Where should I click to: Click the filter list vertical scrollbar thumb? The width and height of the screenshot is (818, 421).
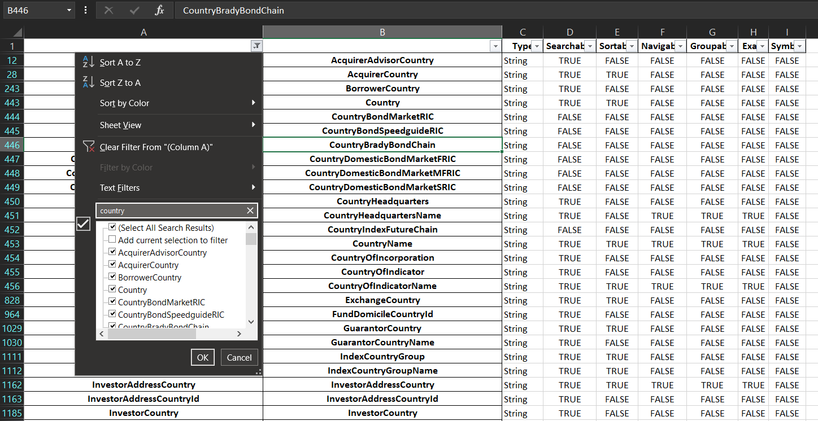[x=251, y=239]
